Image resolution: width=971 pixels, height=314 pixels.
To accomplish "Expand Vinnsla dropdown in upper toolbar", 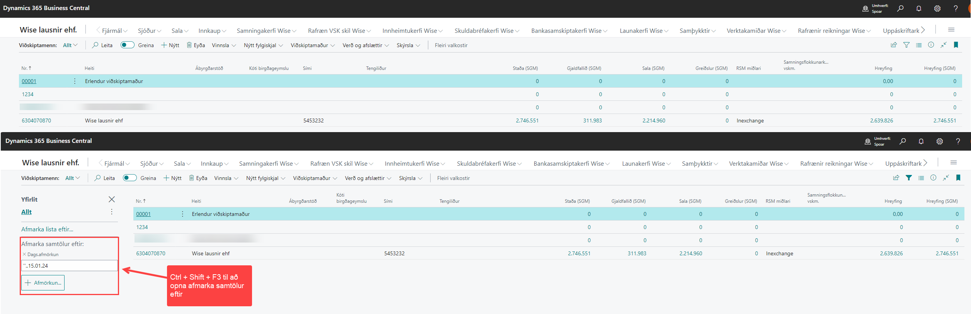I will point(224,45).
